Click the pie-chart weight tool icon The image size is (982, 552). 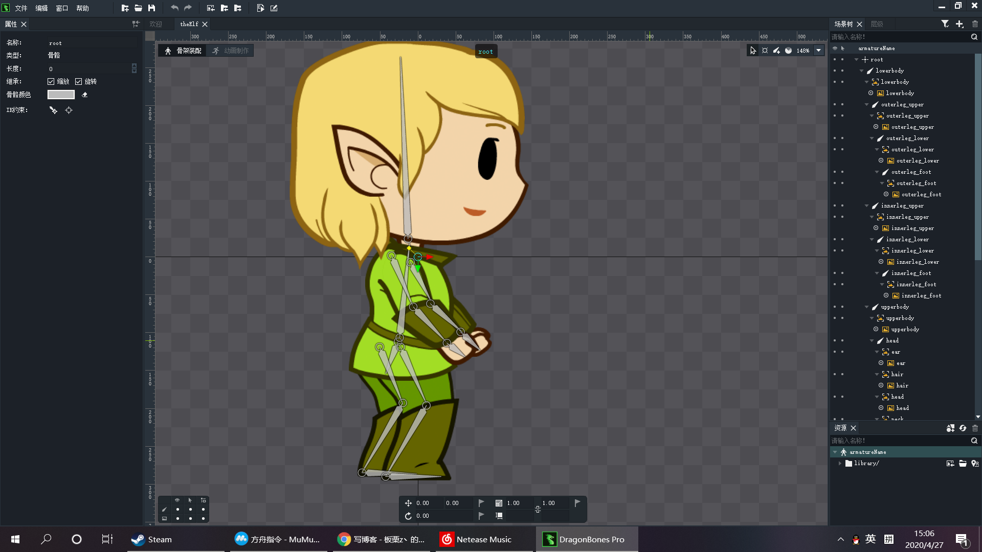pyautogui.click(x=788, y=51)
